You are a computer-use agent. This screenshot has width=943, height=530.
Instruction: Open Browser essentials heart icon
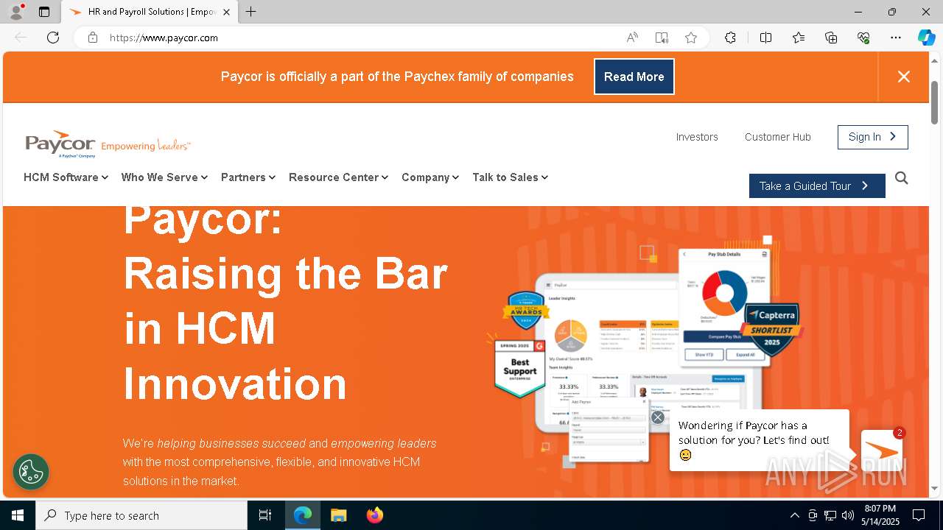click(863, 38)
